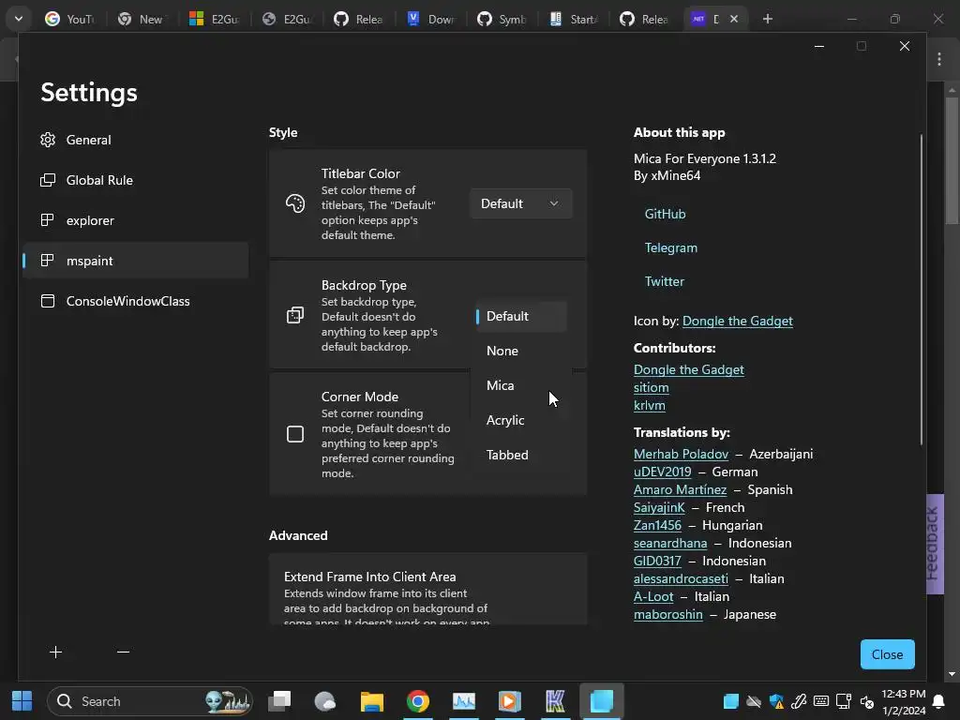Click the taskbar Search box
This screenshot has width=960, height=720.
click(x=150, y=701)
